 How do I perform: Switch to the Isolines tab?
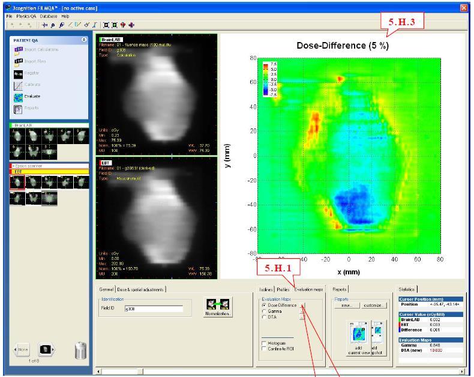pyautogui.click(x=266, y=289)
